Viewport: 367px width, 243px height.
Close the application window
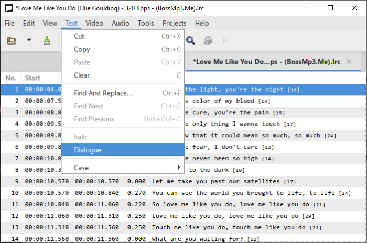(354, 8)
